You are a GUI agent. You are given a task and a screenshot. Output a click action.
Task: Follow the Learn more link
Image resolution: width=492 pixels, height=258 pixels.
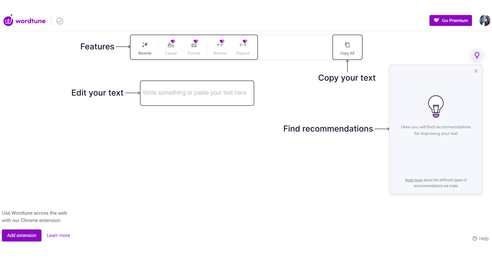tap(58, 235)
